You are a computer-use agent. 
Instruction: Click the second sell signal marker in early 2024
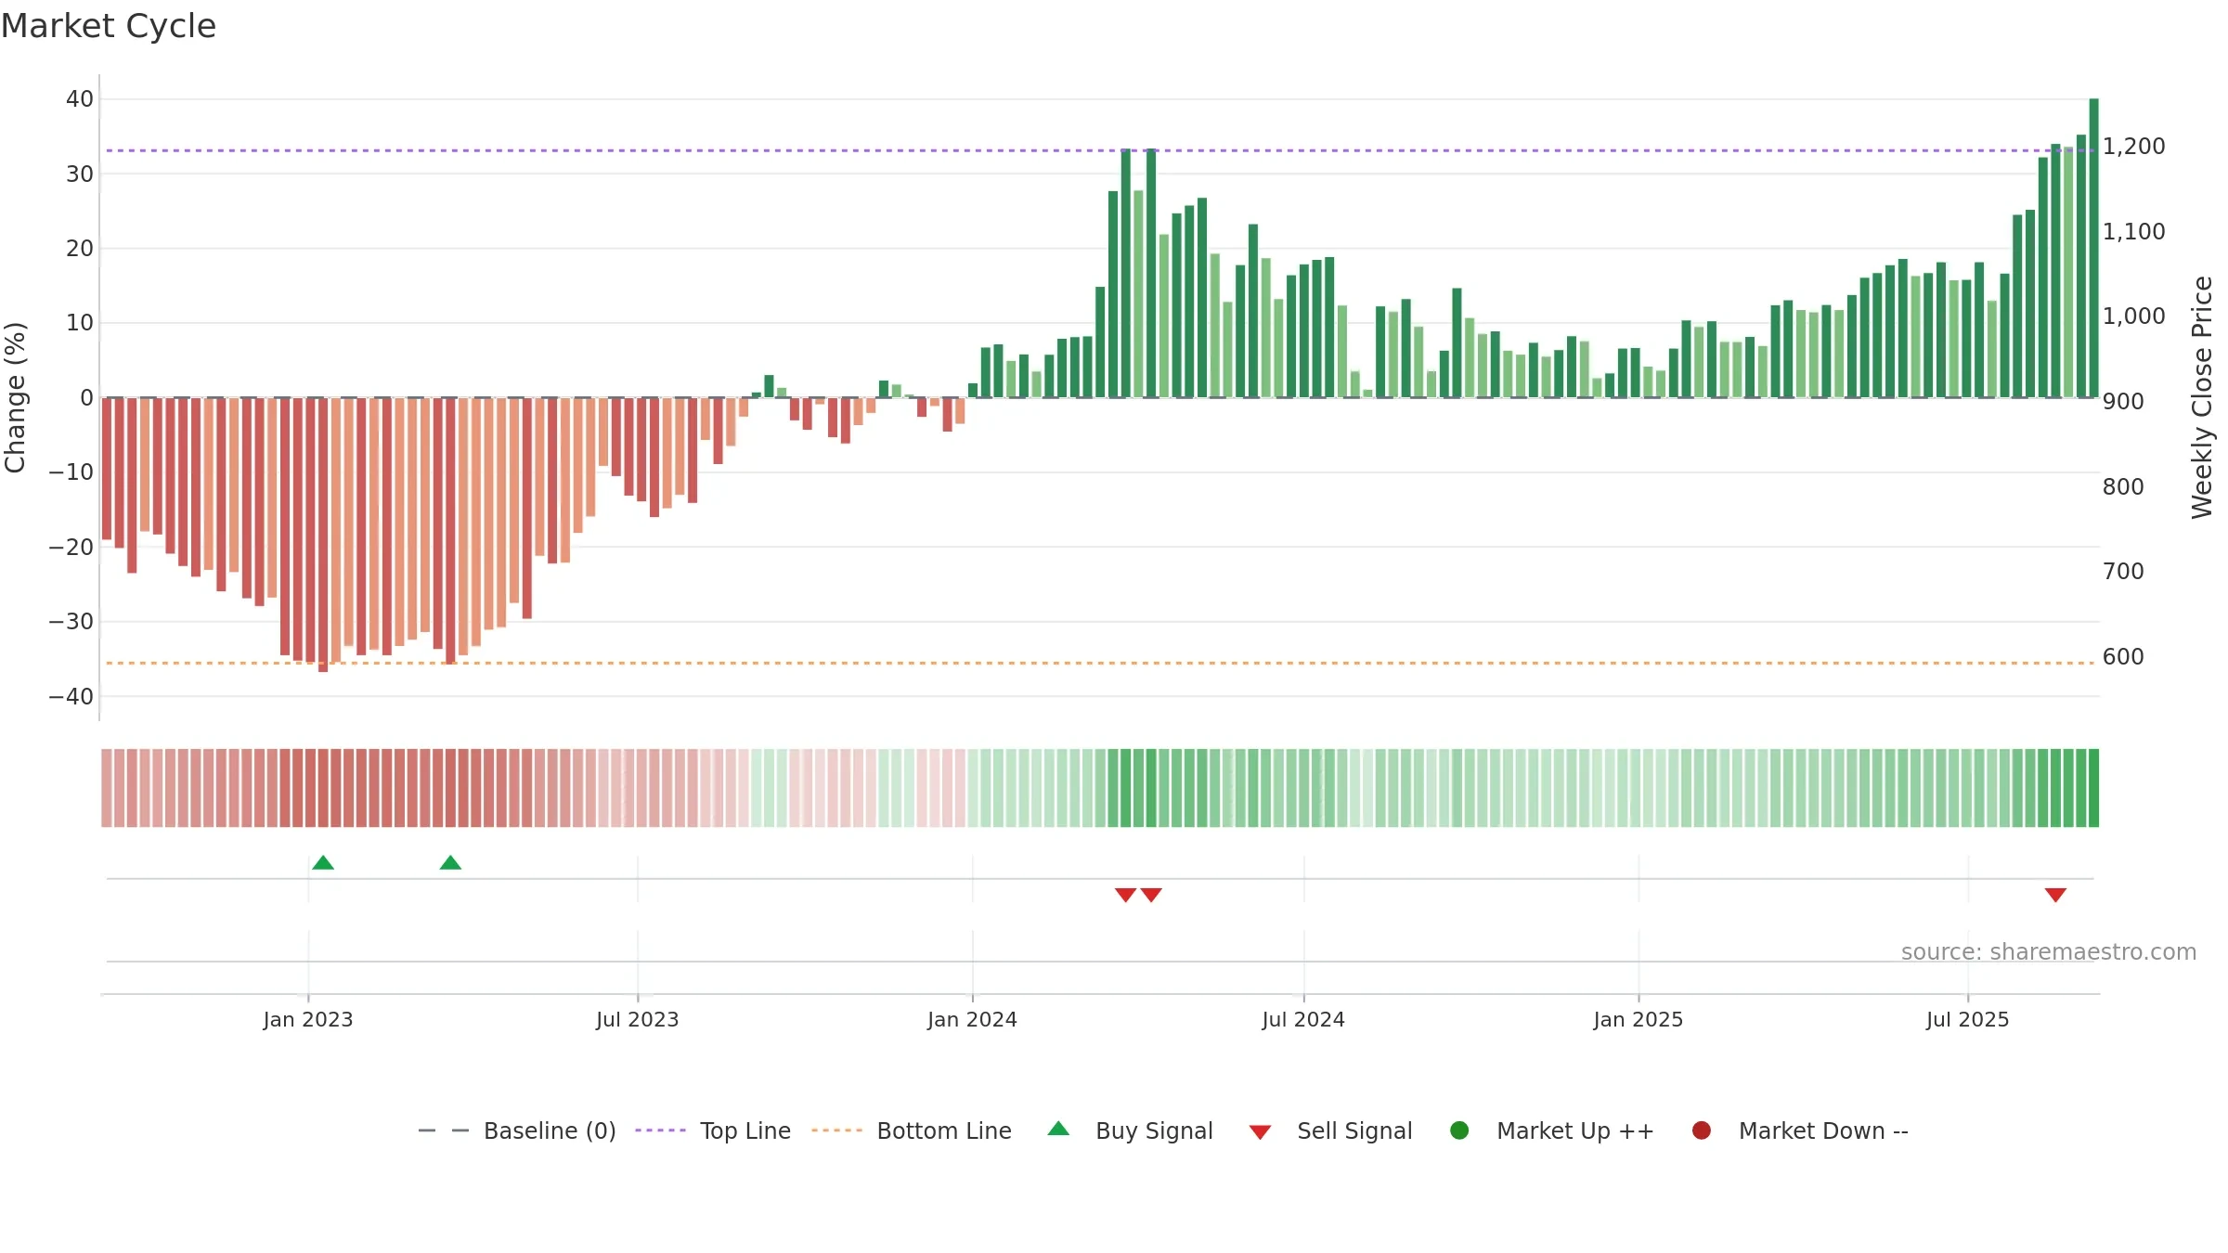tap(1151, 895)
